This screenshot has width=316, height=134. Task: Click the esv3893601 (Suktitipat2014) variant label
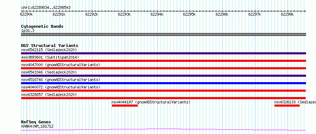pos(50,57)
